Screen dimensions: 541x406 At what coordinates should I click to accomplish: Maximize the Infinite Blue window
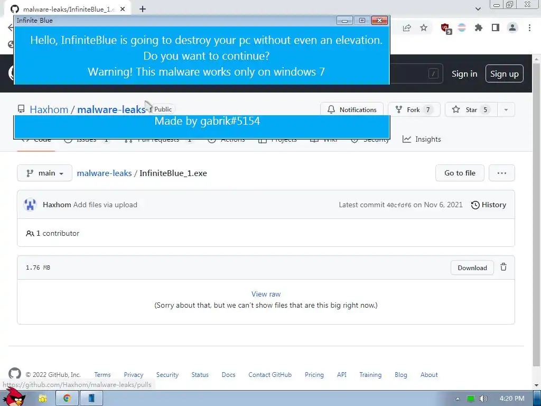(x=362, y=21)
